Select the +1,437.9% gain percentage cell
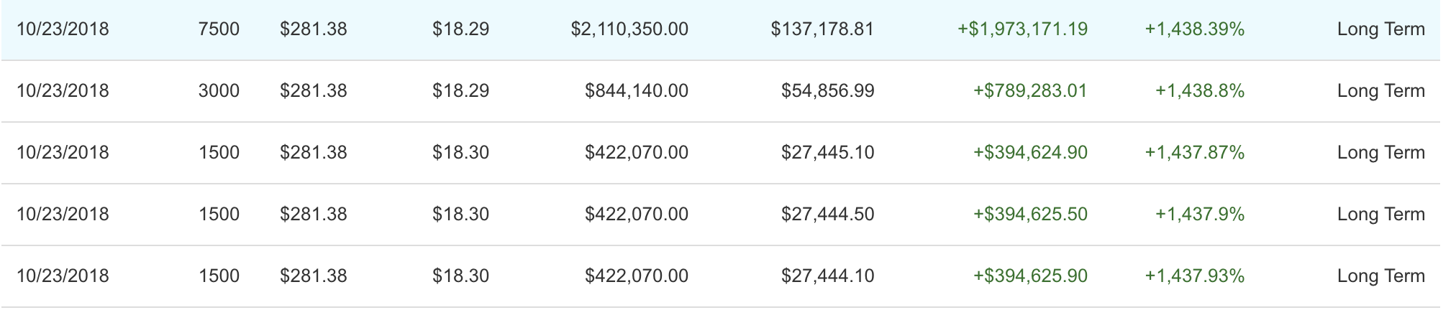Viewport: 1456px width, 310px height. (x=1200, y=215)
